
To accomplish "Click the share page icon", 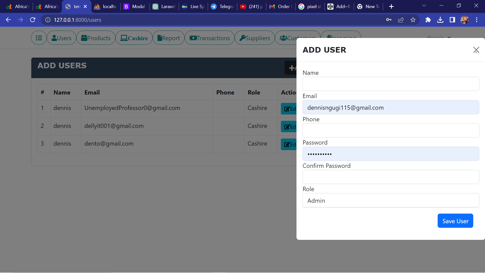I will pyautogui.click(x=401, y=20).
